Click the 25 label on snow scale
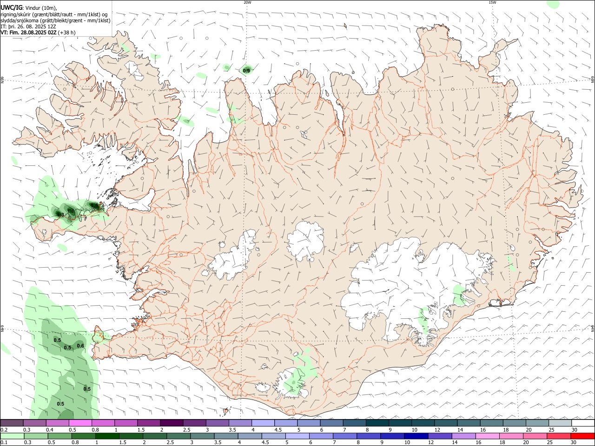Image resolution: width=595 pixels, height=446 pixels. point(552,430)
